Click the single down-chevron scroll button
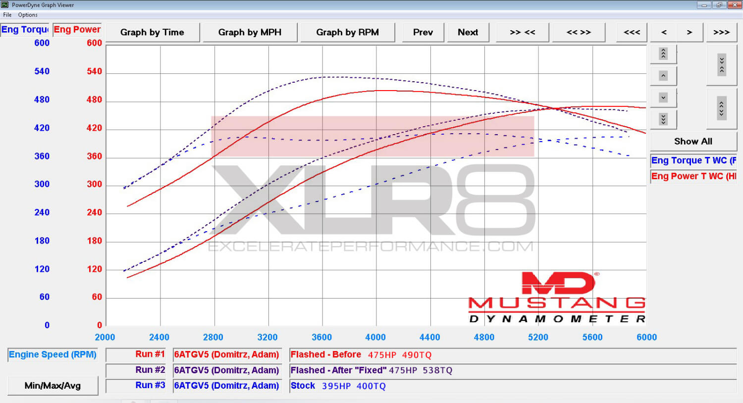The image size is (743, 403). (663, 98)
